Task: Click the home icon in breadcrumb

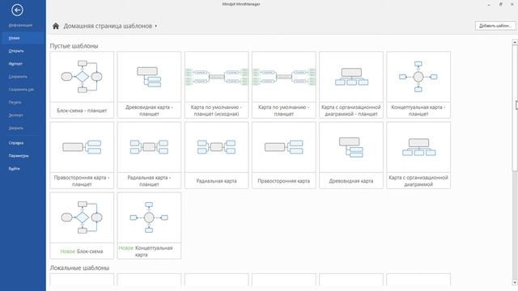Action: click(56, 26)
